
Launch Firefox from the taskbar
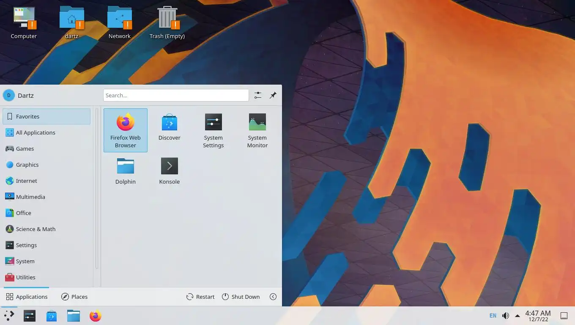96,316
